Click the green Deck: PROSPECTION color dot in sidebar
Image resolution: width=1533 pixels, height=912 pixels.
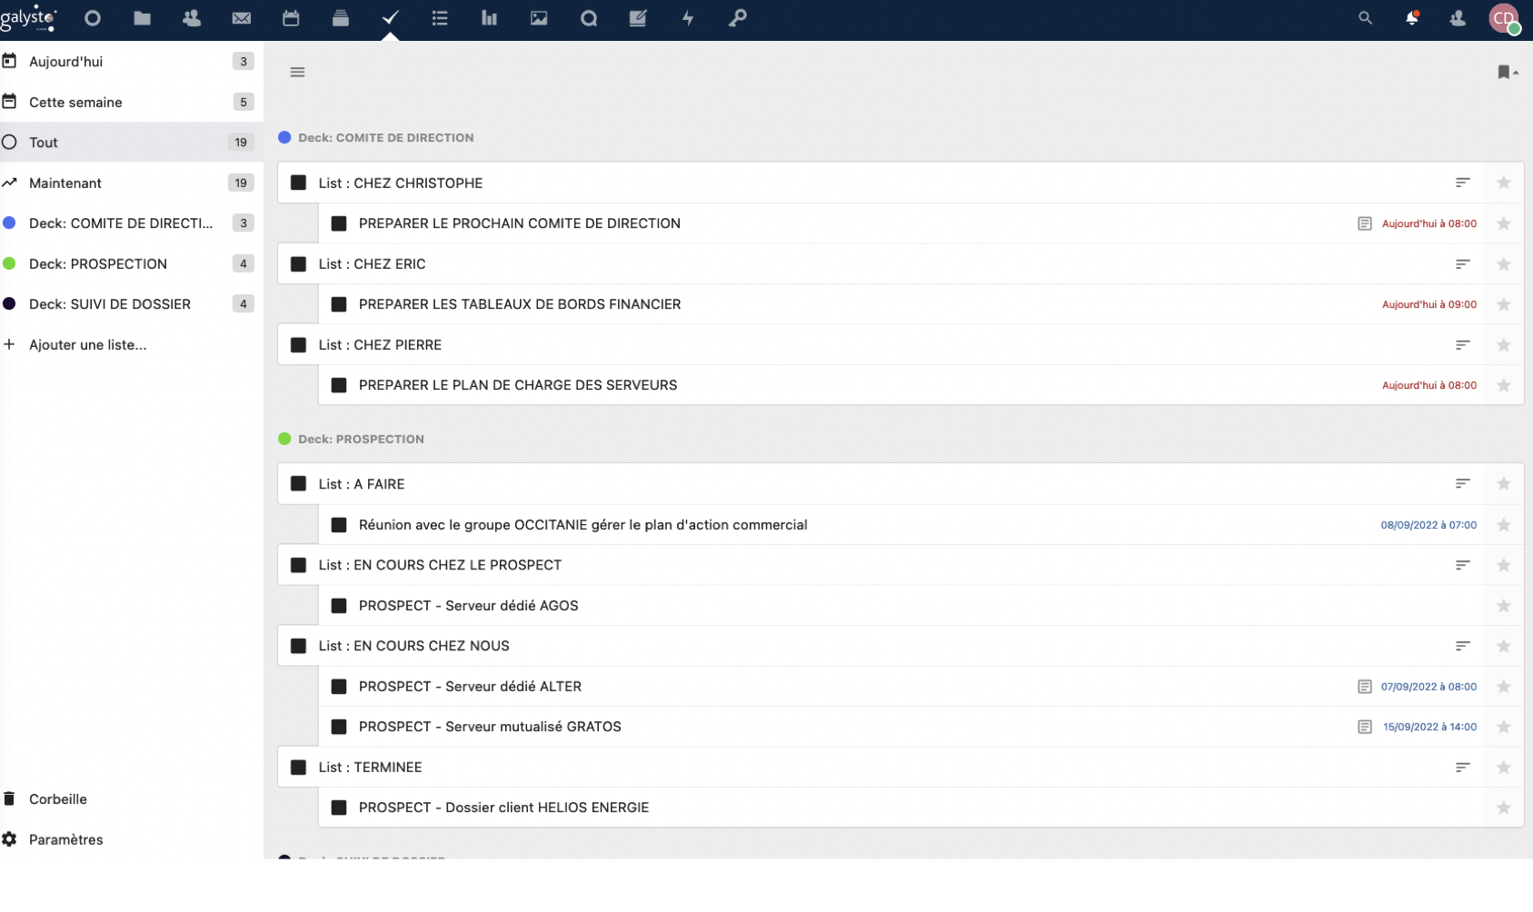click(10, 263)
